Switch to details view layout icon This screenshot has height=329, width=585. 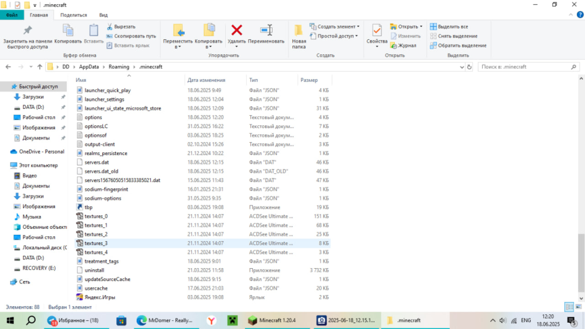point(569,307)
